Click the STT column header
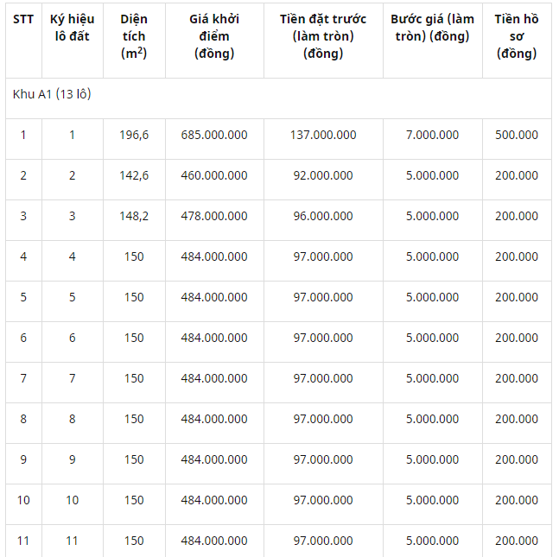This screenshot has width=559, height=557. click(x=23, y=19)
